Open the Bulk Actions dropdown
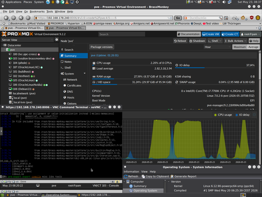This screenshot has height=197, width=262. tap(235, 41)
